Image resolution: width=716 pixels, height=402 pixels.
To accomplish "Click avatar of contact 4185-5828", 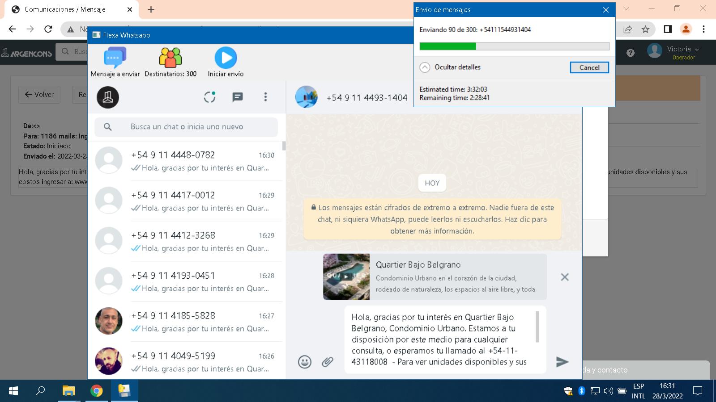I will 109,321.
